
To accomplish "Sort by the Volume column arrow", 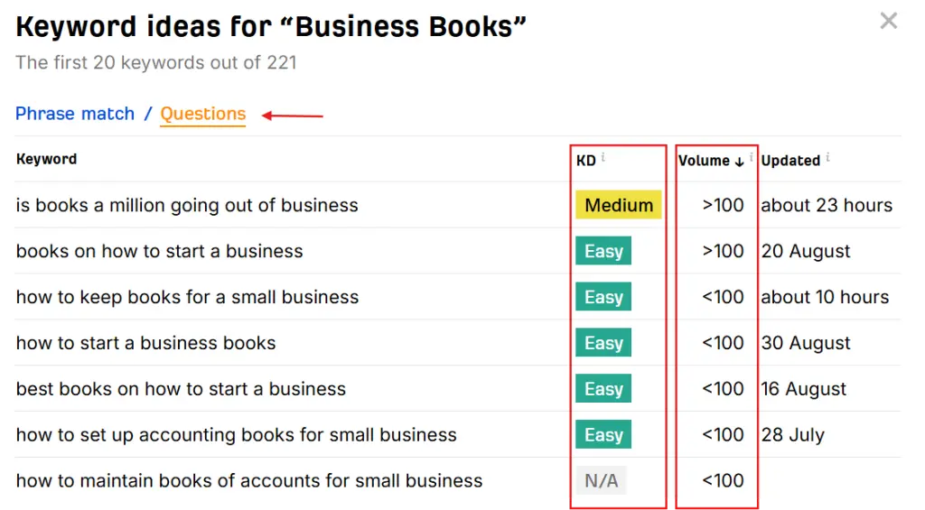I will pyautogui.click(x=739, y=162).
